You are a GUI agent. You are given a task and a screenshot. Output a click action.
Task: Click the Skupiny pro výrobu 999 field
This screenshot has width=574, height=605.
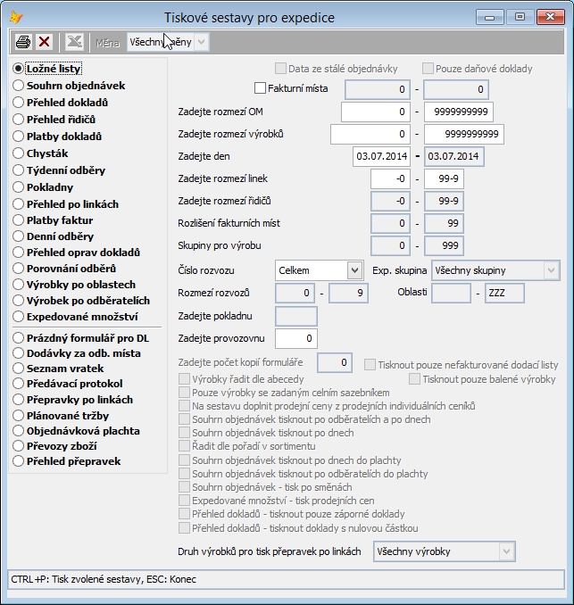[444, 245]
